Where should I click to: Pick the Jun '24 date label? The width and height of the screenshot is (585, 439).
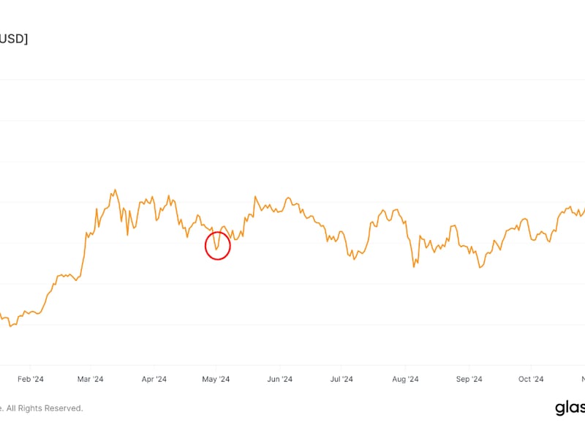pyautogui.click(x=279, y=379)
